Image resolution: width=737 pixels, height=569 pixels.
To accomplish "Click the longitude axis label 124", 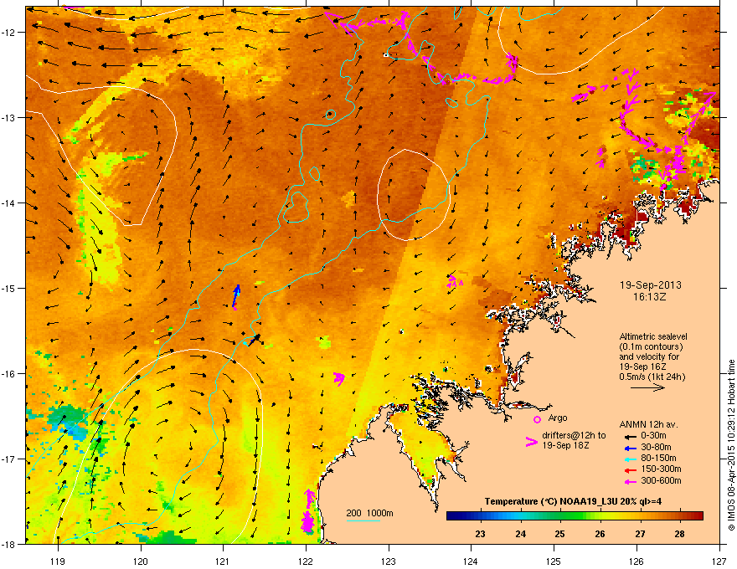I will (471, 561).
